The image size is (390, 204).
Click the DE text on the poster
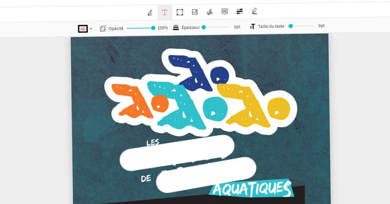(146, 178)
